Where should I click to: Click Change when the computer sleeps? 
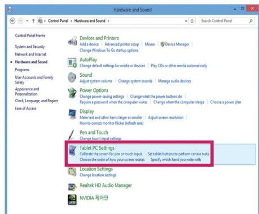tap(179, 102)
